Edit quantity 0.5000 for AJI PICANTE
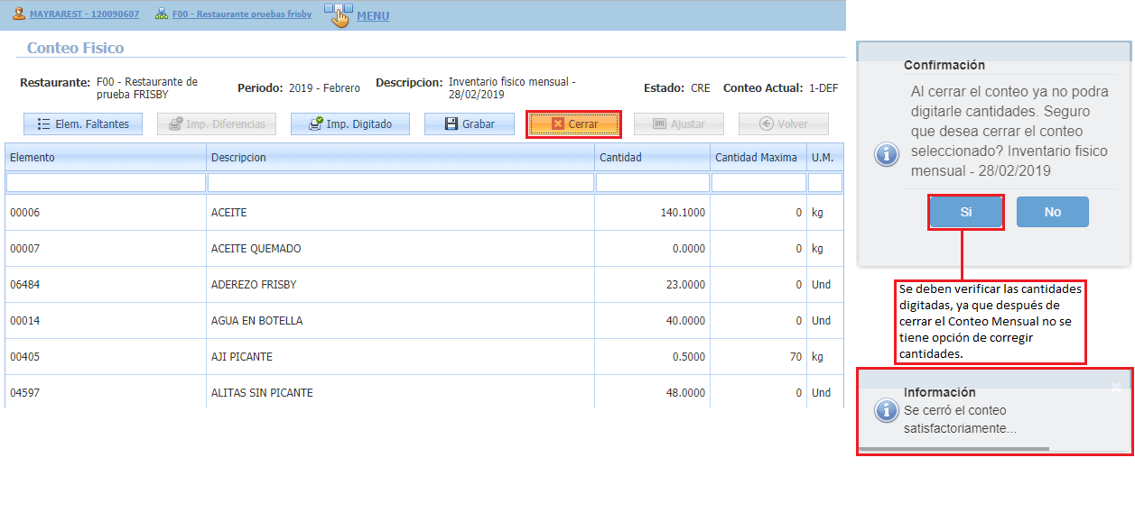 coord(652,357)
